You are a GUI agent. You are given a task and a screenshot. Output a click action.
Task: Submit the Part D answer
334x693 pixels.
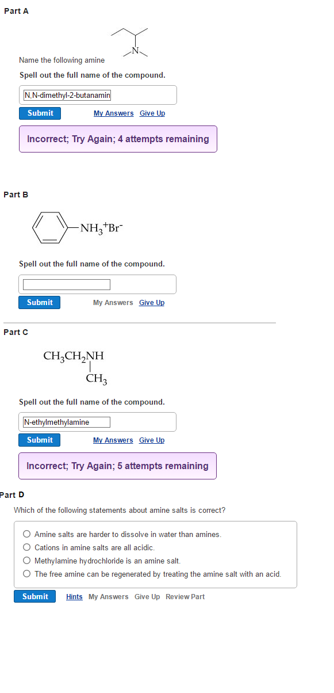[x=34, y=596]
